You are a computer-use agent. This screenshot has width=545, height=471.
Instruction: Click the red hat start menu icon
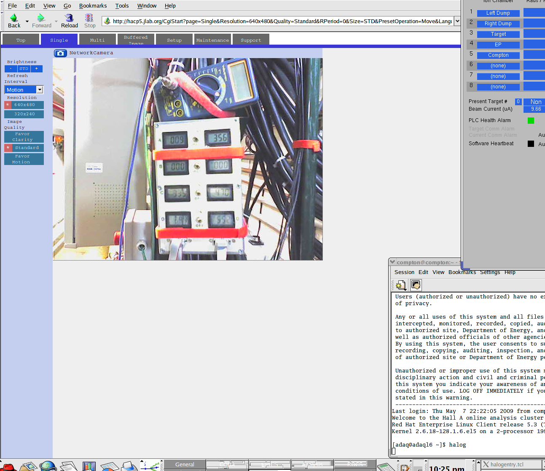pos(8,466)
